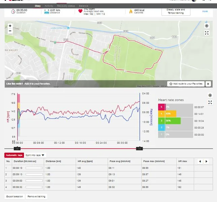The image size is (217, 202).
Task: Select the Automatic laps tab
Action: point(13,155)
